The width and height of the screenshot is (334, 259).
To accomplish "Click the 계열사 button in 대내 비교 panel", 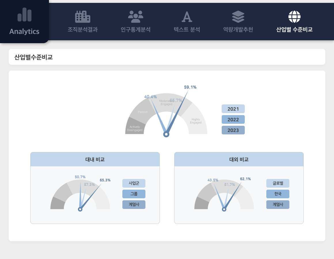I will click(134, 205).
